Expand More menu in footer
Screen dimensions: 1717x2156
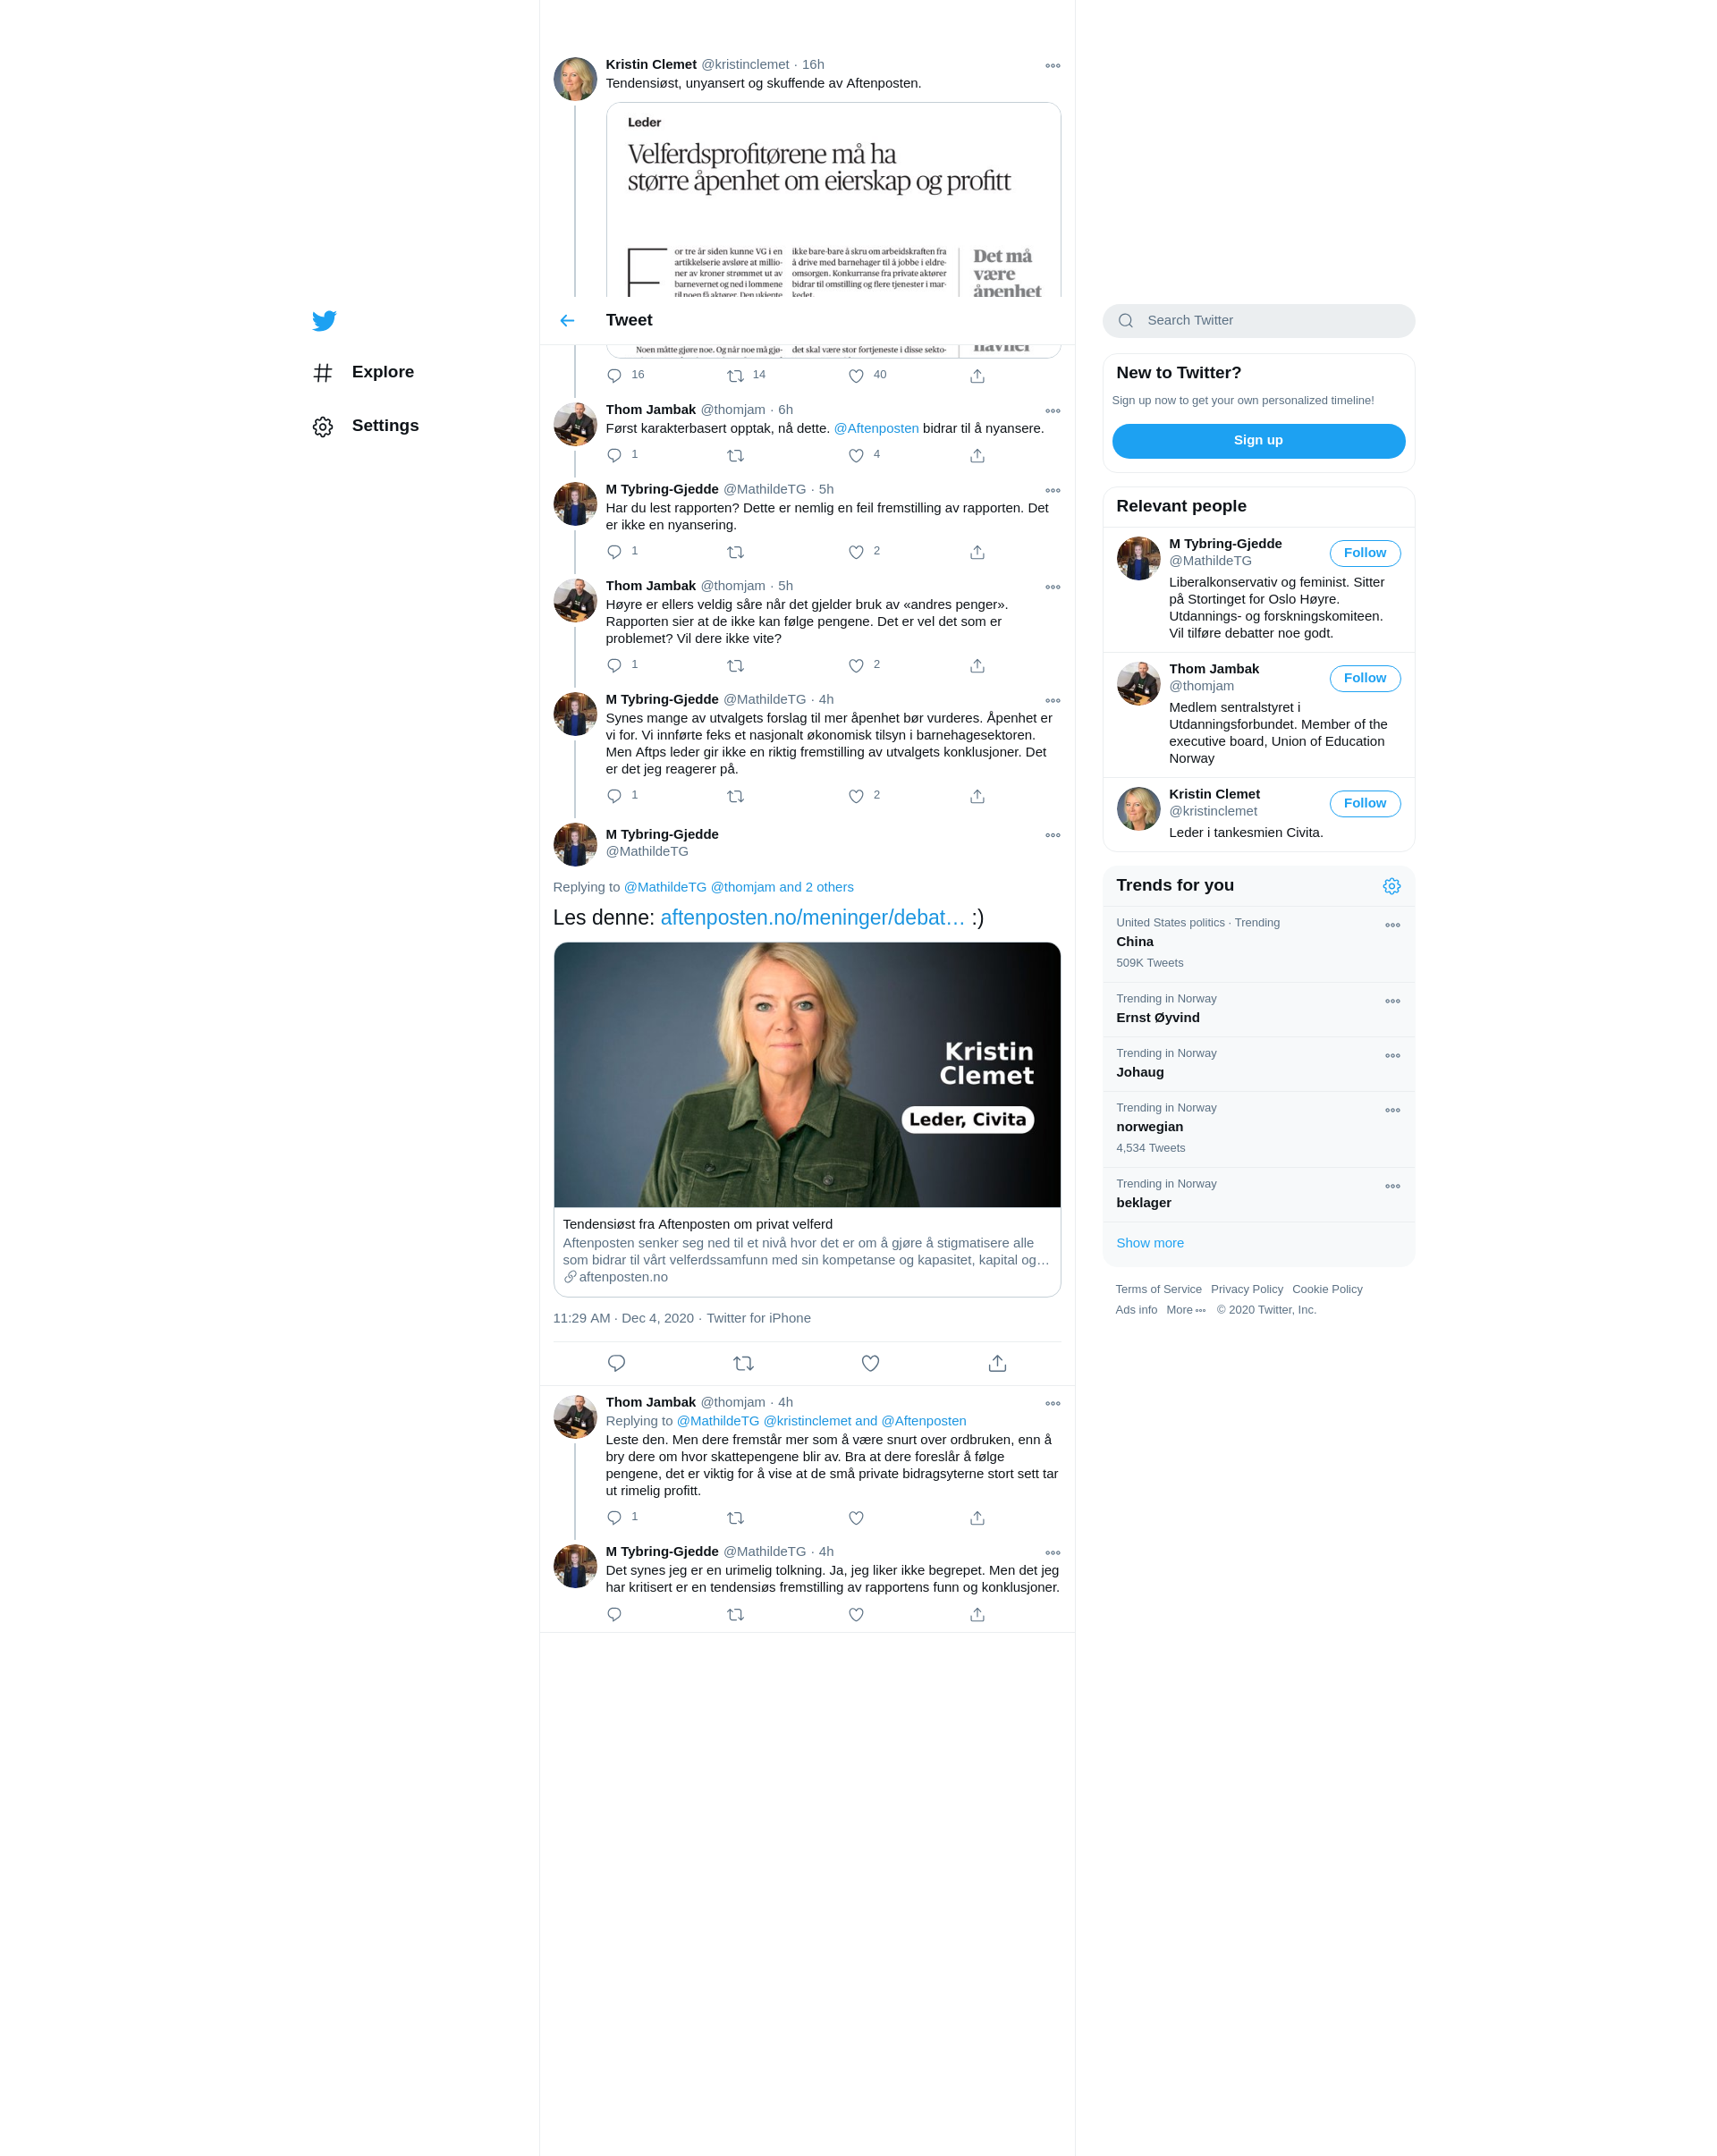1186,1310
